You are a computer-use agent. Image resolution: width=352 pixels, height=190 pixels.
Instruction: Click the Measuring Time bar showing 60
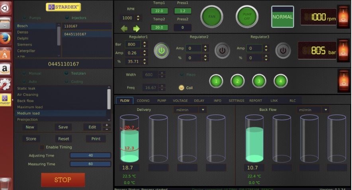tap(90, 164)
